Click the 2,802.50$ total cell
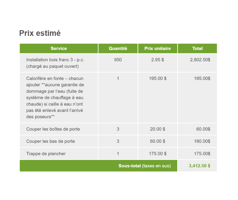The height and width of the screenshot is (200, 238). [x=200, y=60]
